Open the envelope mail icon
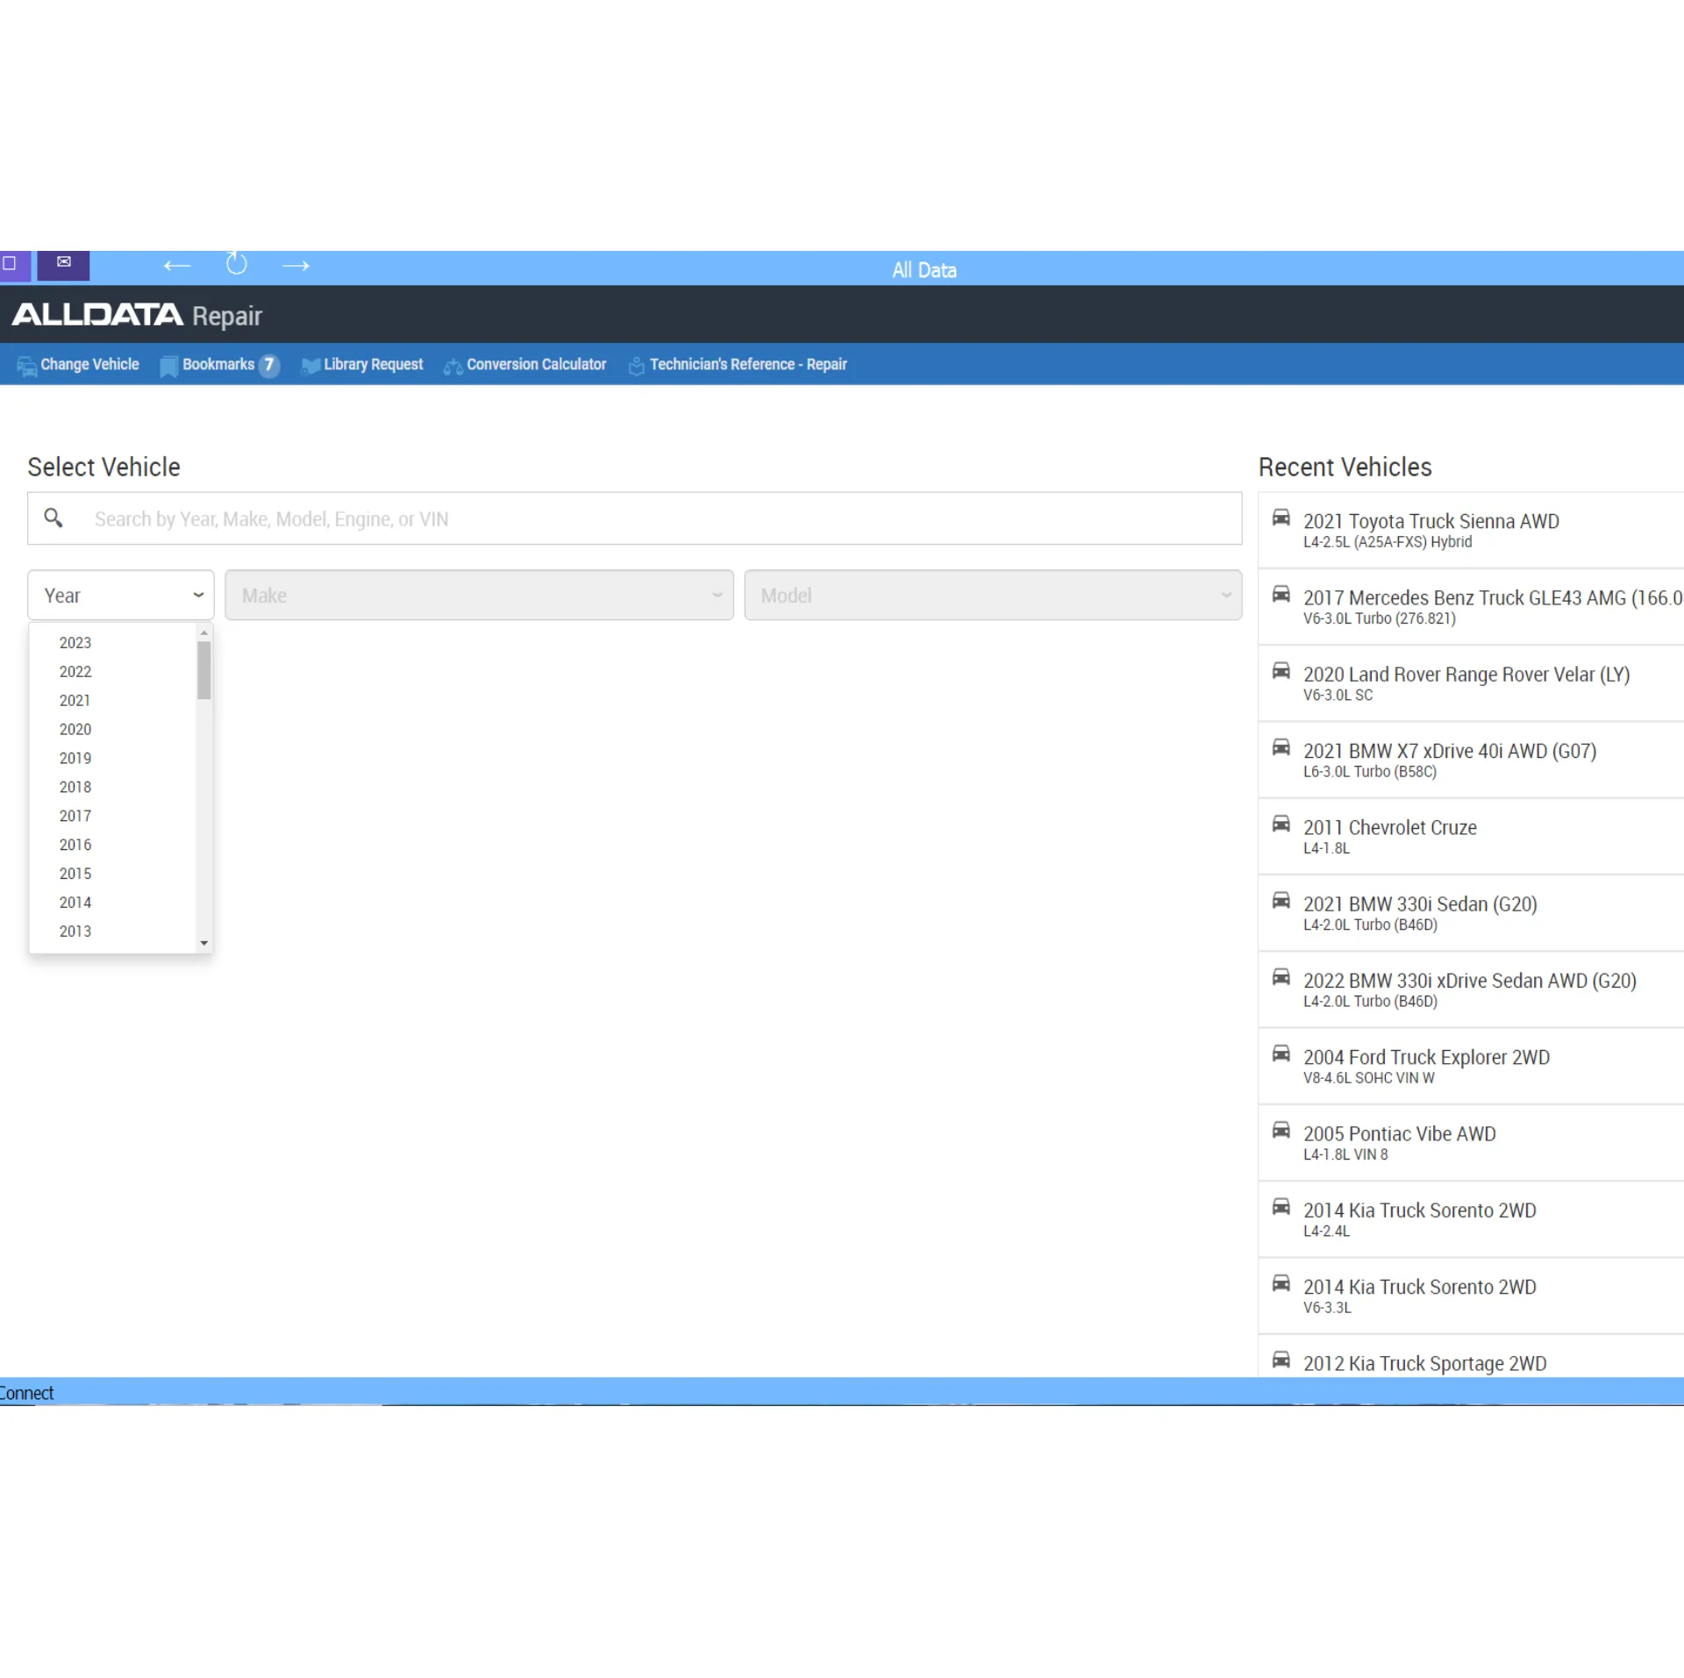This screenshot has height=1678, width=1684. click(63, 262)
